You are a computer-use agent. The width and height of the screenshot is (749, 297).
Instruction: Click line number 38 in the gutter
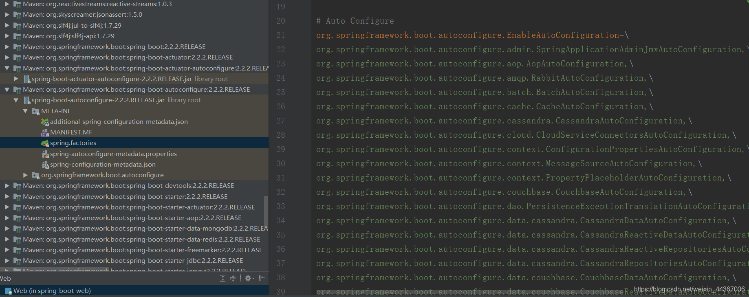281,277
